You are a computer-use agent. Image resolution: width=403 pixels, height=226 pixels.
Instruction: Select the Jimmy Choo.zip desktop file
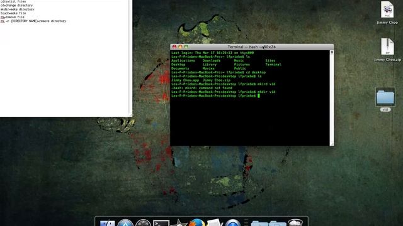tap(387, 50)
